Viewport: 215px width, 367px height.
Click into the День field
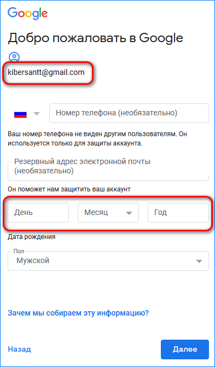[x=38, y=213]
